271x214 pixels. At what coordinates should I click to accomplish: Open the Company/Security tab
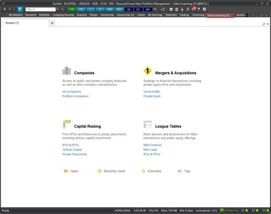pos(63,15)
